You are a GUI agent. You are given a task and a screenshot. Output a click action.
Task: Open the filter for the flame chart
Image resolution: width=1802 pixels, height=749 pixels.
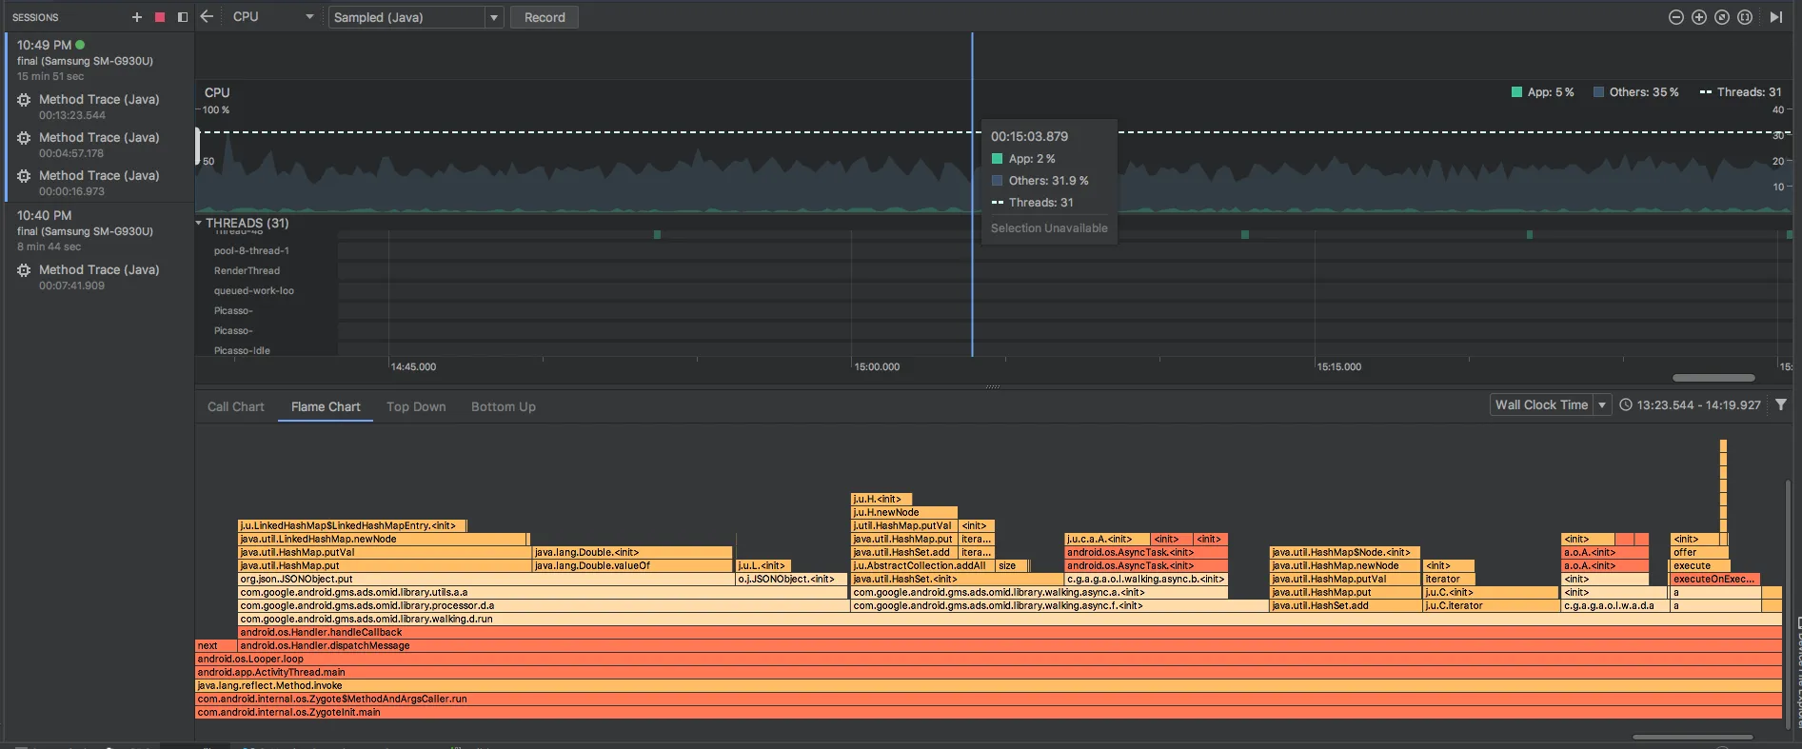pos(1781,404)
